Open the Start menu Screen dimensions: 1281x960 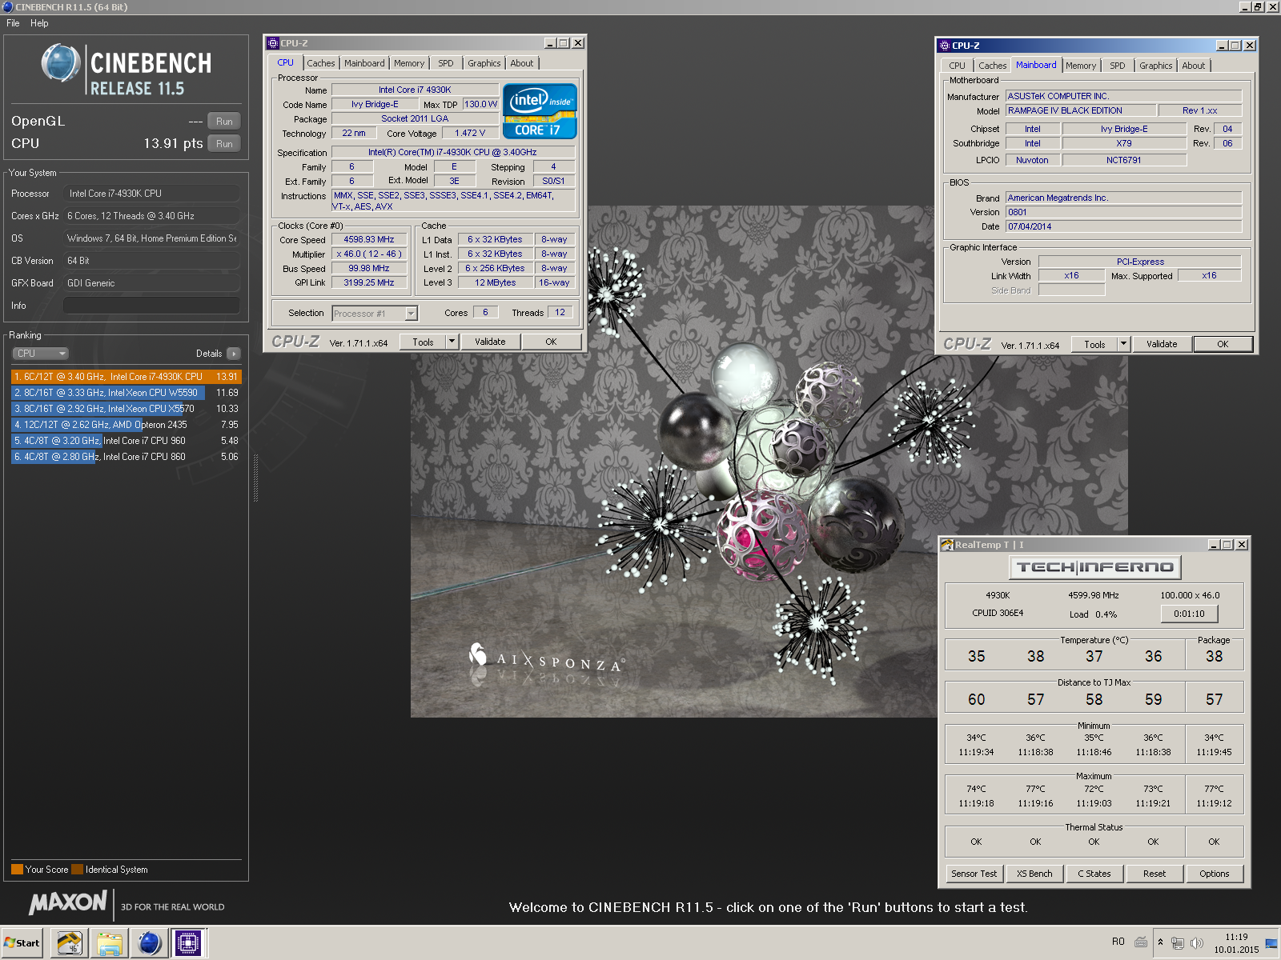point(22,942)
